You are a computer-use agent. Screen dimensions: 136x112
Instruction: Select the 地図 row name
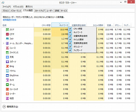click(12, 98)
